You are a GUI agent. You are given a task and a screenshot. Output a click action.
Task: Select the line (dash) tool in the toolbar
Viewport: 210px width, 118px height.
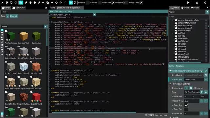[43, 3]
